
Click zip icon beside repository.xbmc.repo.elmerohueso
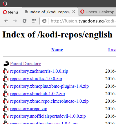[x=6, y=101]
